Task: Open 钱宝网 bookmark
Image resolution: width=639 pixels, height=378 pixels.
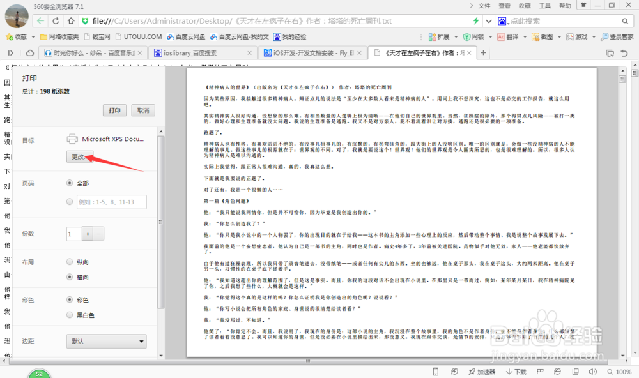Action: click(97, 36)
